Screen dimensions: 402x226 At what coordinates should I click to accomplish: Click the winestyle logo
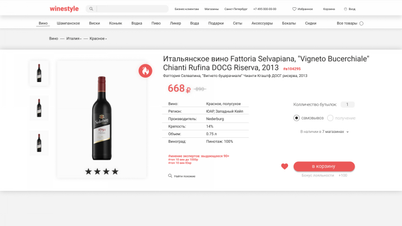point(64,9)
